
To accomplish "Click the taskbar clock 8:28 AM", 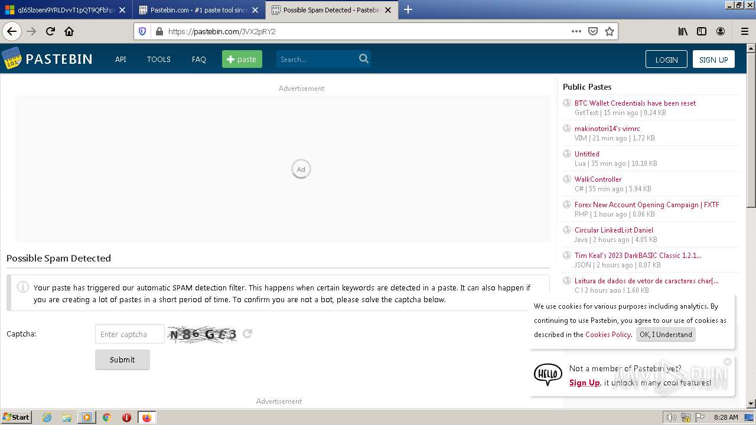I will click(726, 417).
